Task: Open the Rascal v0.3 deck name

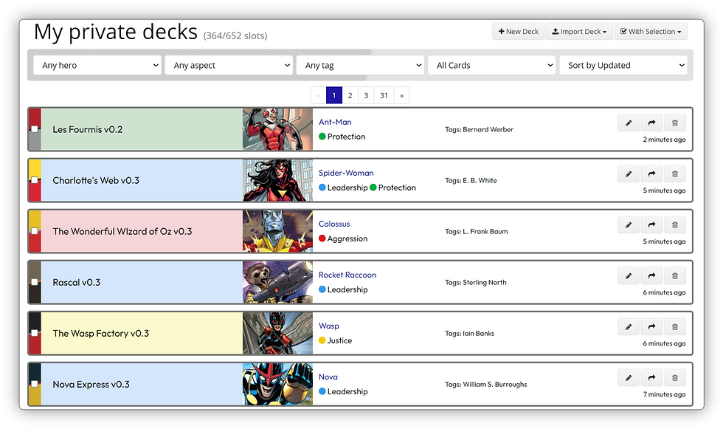Action: click(77, 282)
